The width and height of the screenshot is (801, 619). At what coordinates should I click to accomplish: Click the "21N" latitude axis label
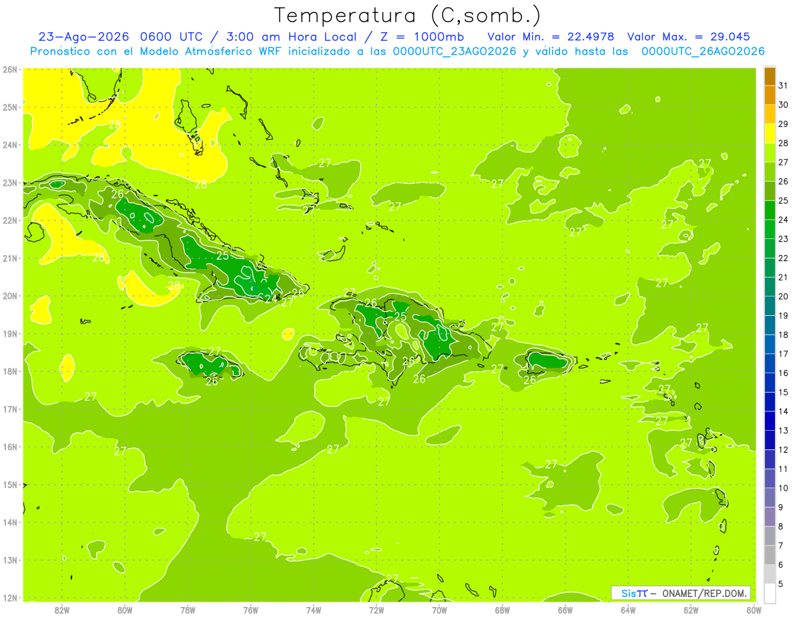10,258
